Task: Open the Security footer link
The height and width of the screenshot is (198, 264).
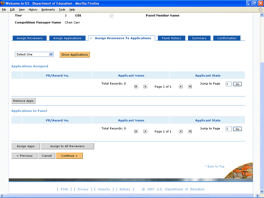Action: (104, 189)
